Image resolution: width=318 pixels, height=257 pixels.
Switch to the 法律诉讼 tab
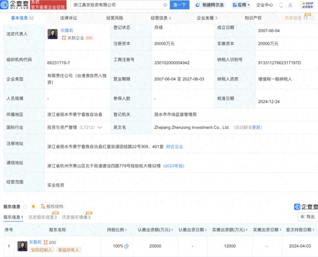point(69,18)
